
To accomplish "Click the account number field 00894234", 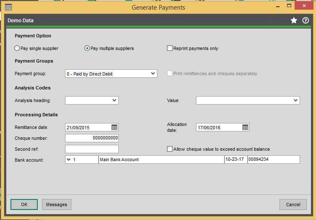I will (x=274, y=160).
